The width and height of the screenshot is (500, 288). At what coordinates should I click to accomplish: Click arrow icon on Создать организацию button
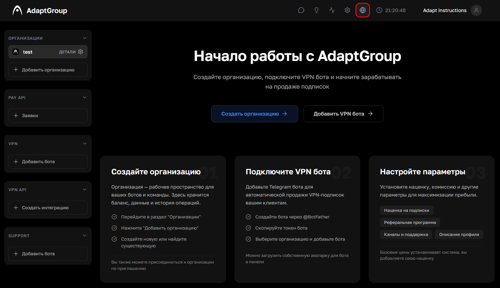(x=285, y=114)
